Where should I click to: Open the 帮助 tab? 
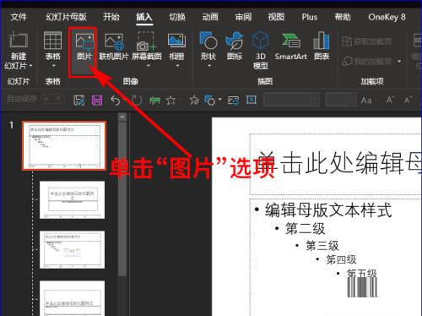click(x=343, y=17)
